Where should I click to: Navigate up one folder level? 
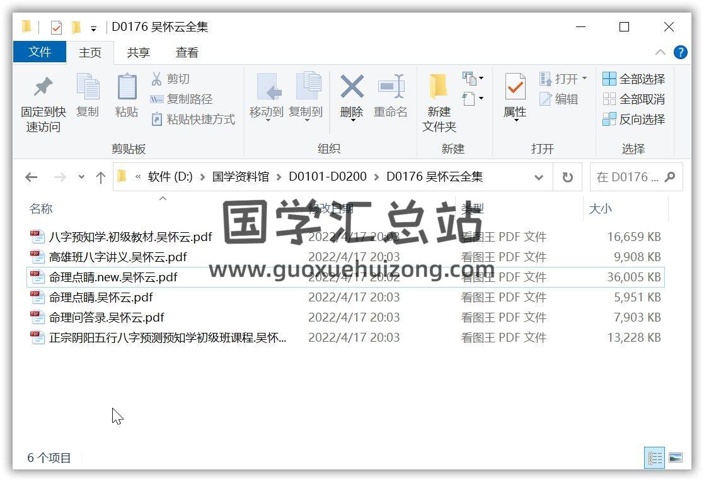(x=100, y=177)
